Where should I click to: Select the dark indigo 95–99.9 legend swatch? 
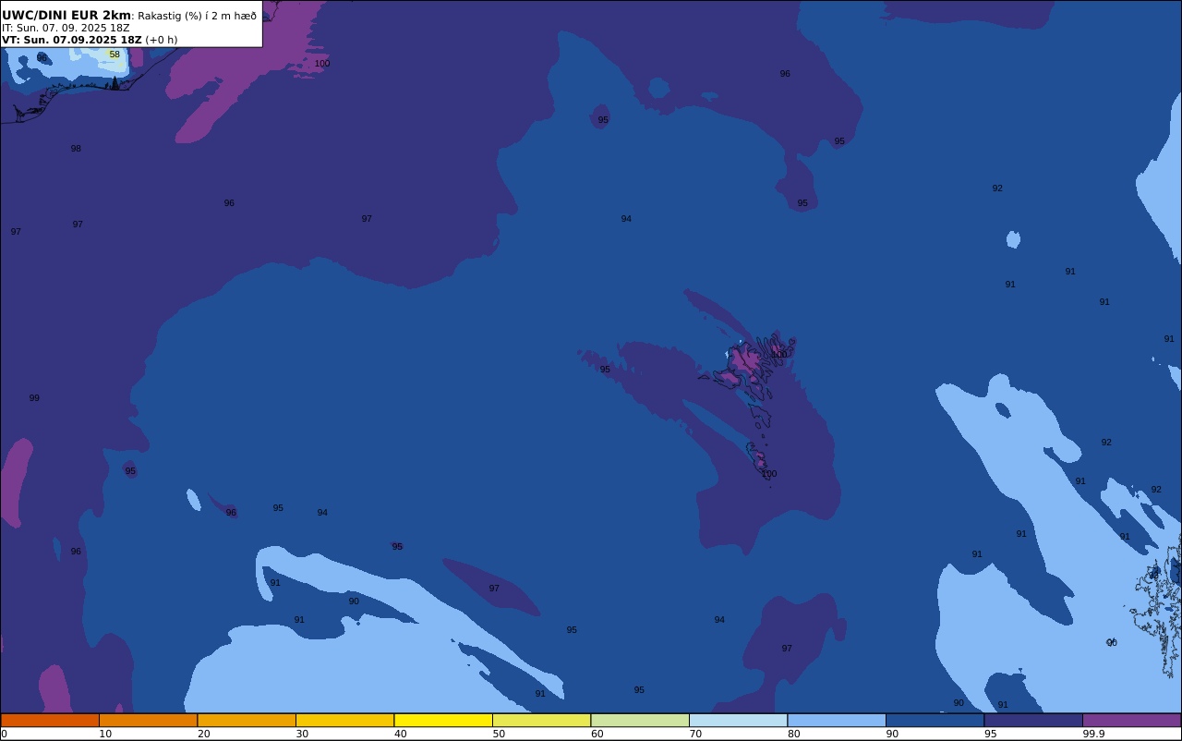point(1033,720)
